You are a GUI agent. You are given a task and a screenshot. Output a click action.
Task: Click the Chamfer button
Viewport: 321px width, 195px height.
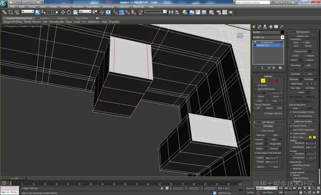pyautogui.click(x=259, y=144)
